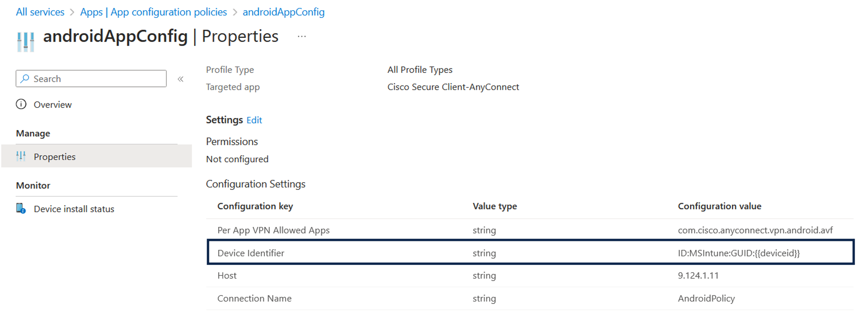Click the info icon beside Overview
The height and width of the screenshot is (313, 856).
coord(21,104)
